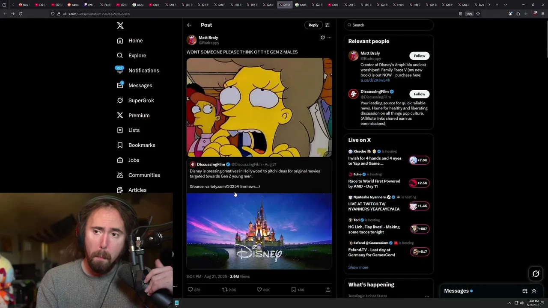
Task: Open the browser application menu
Action: coord(543,14)
